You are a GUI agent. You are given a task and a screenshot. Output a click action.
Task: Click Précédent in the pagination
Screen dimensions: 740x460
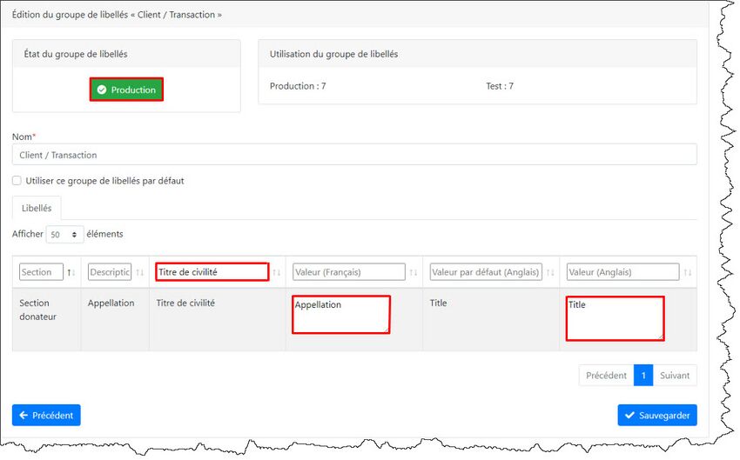pyautogui.click(x=606, y=376)
